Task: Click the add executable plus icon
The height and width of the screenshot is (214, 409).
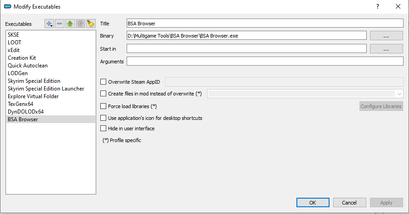Action: [49, 24]
